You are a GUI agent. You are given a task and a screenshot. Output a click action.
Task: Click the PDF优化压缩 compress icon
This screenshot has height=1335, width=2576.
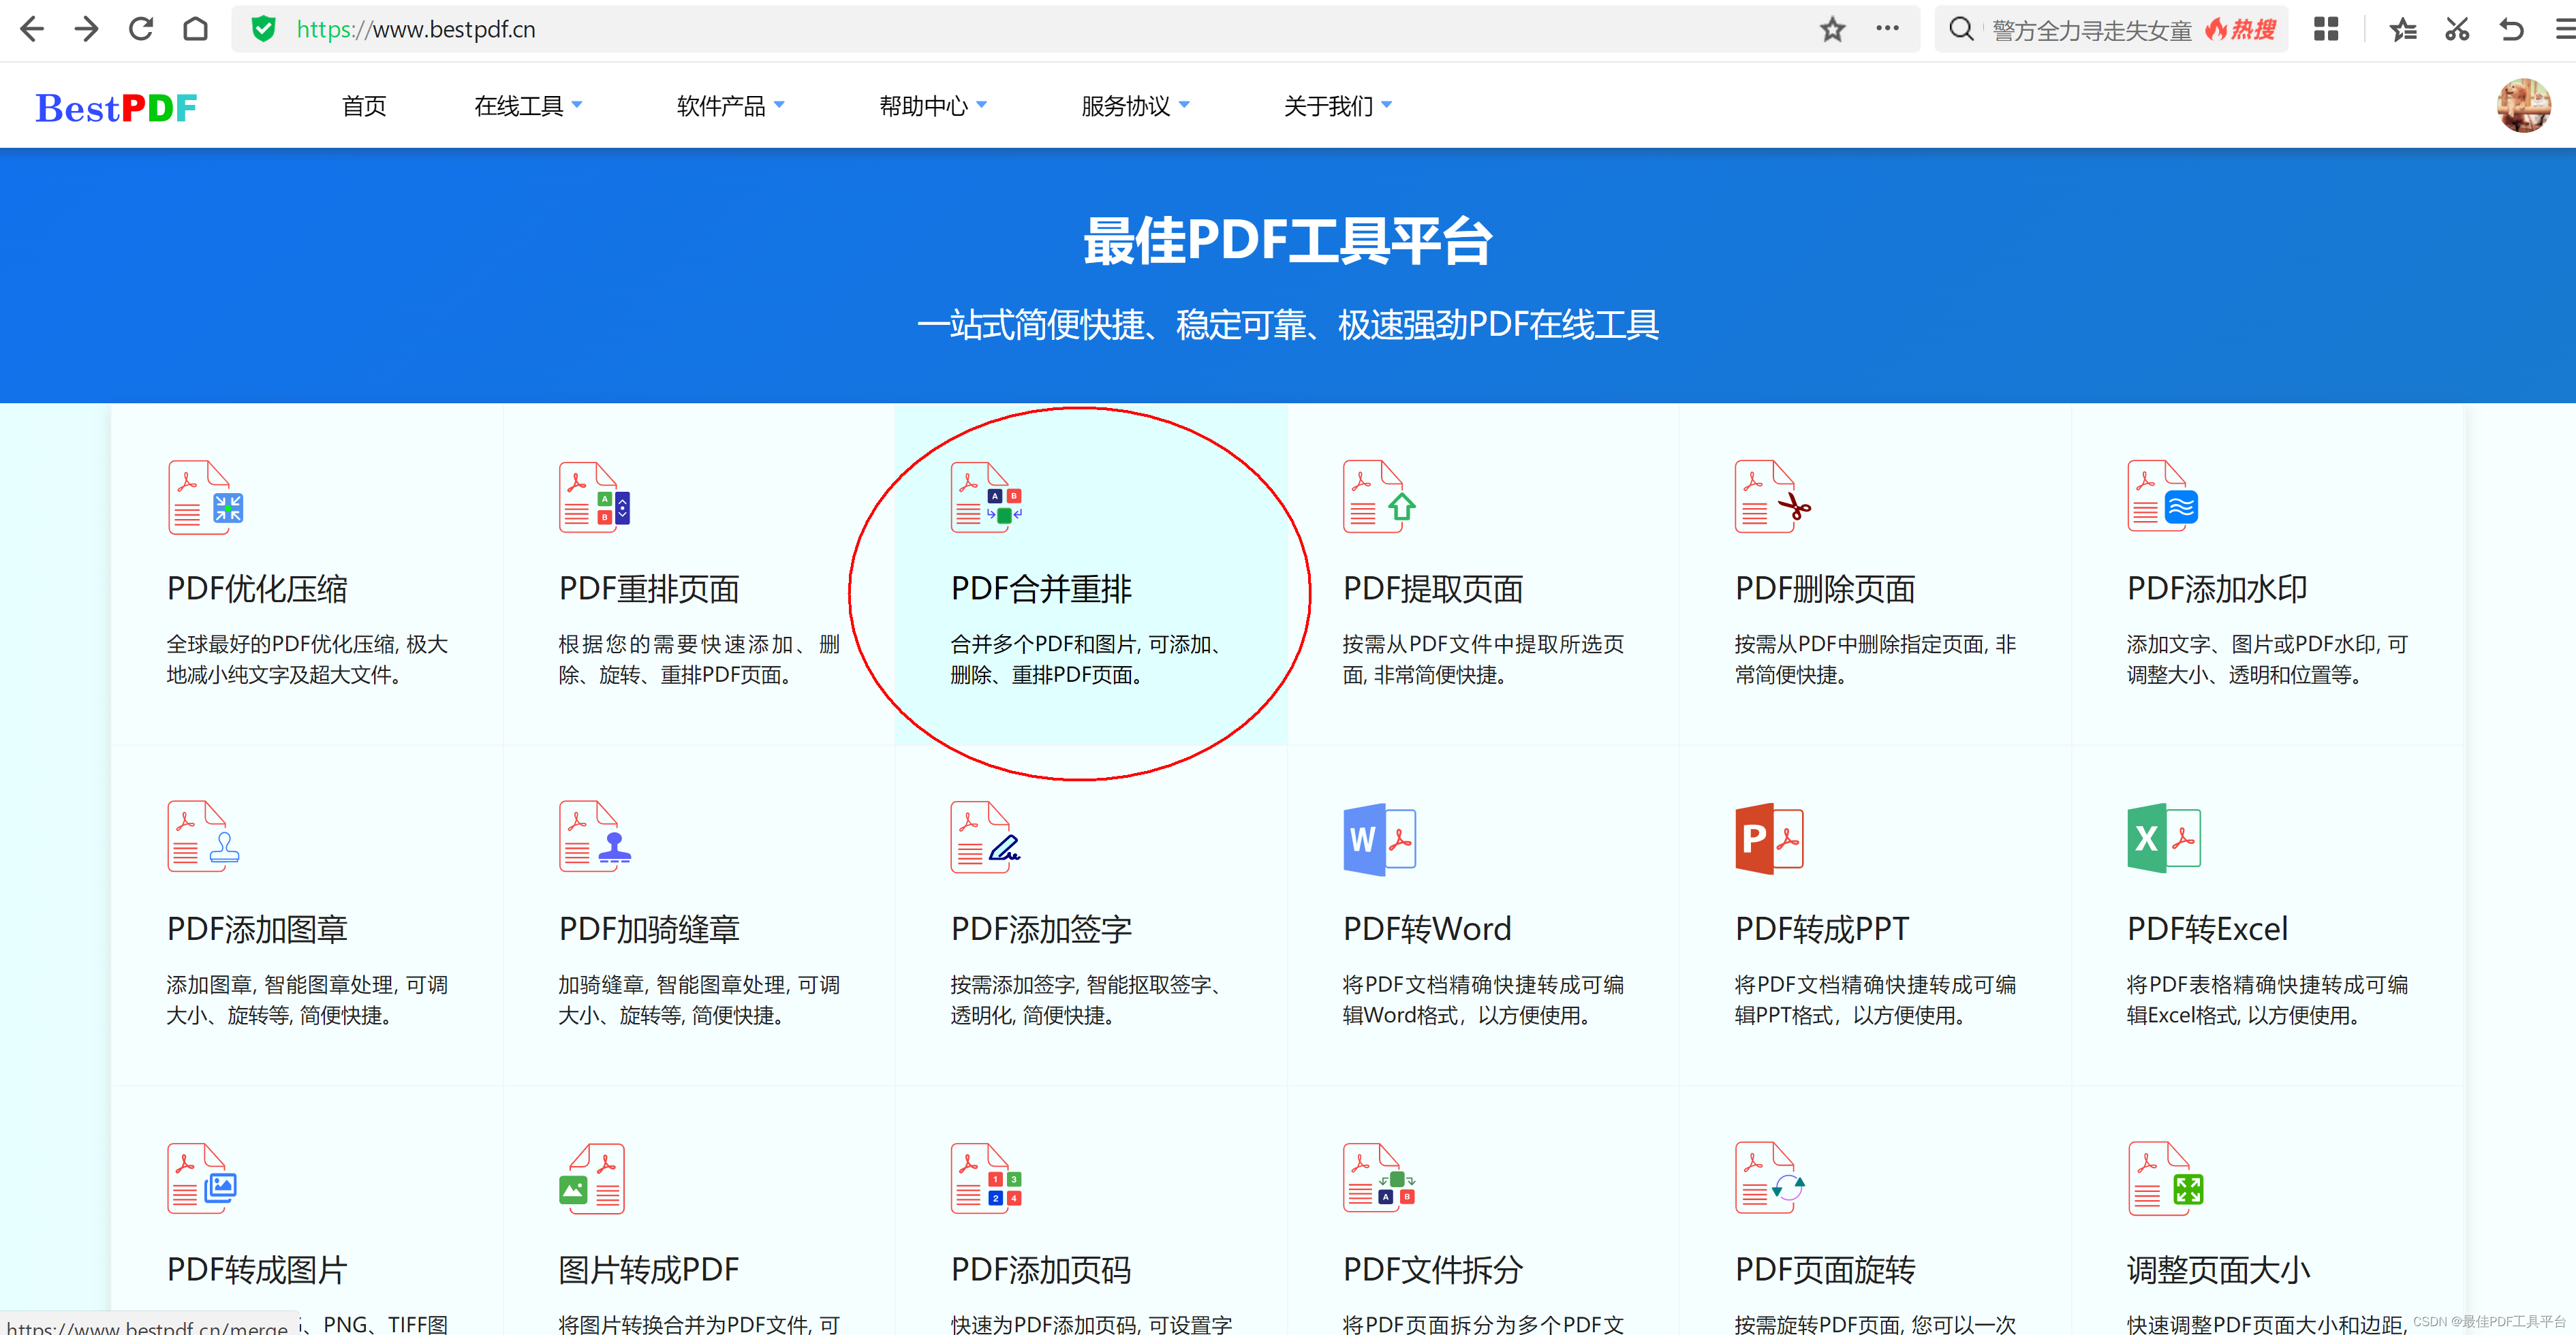click(206, 497)
